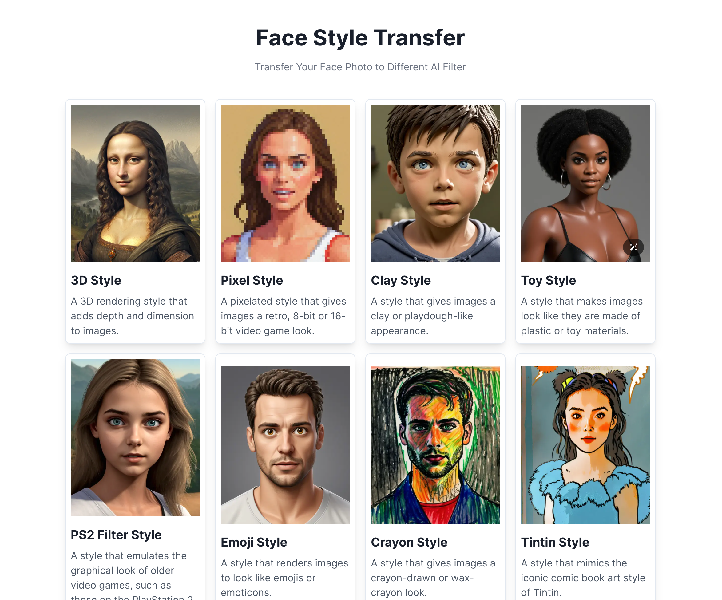
Task: Select the Tintin Style comic image
Action: [585, 445]
